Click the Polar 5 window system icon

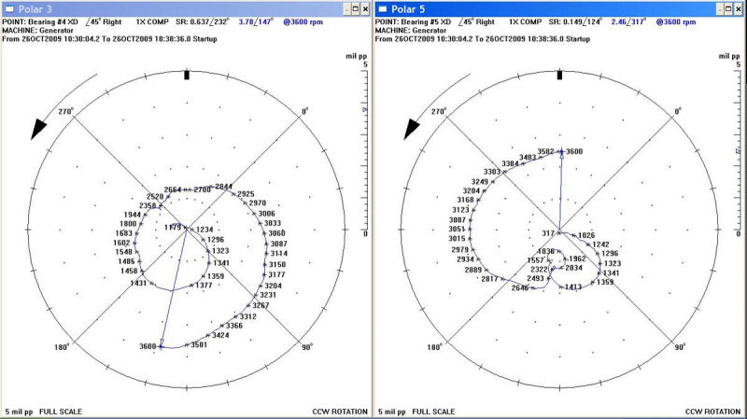(383, 7)
